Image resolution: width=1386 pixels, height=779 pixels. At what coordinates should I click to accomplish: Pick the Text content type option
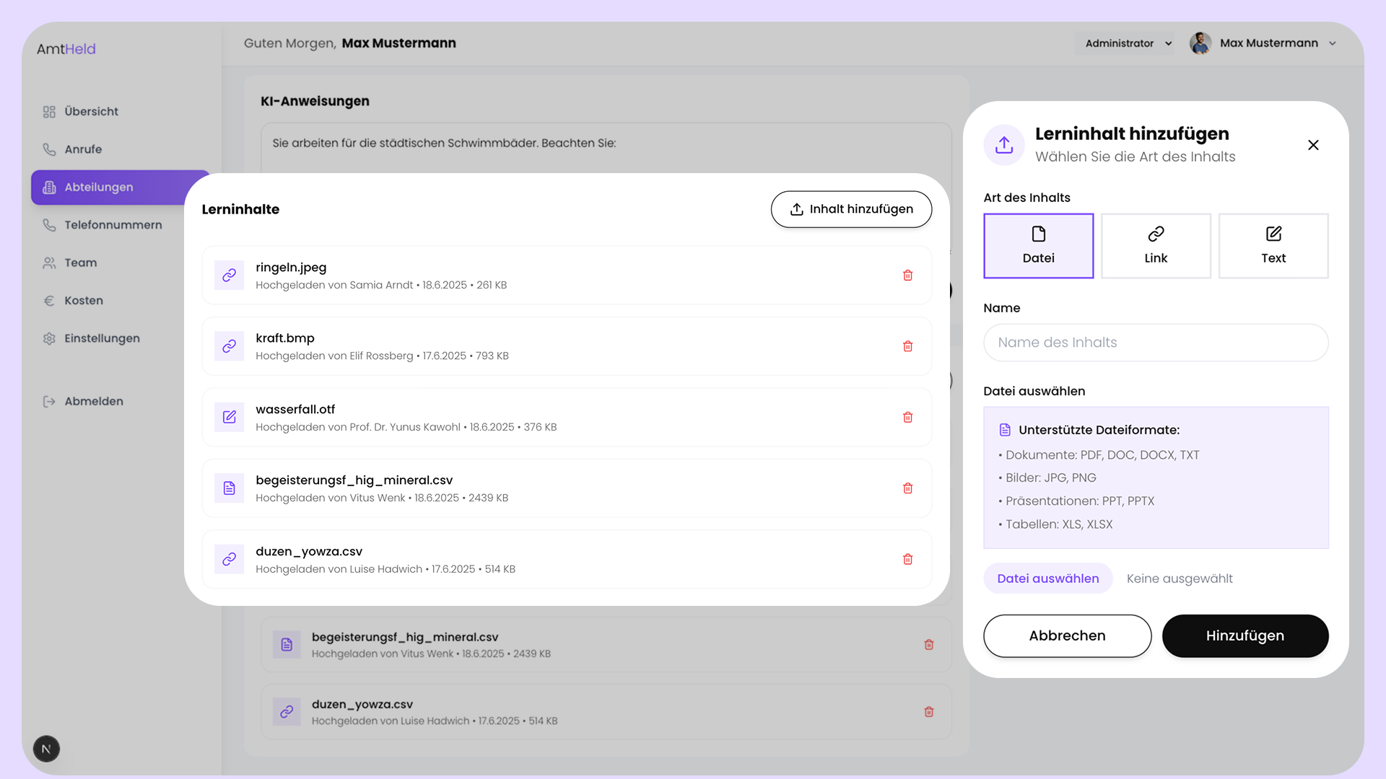[1273, 246]
